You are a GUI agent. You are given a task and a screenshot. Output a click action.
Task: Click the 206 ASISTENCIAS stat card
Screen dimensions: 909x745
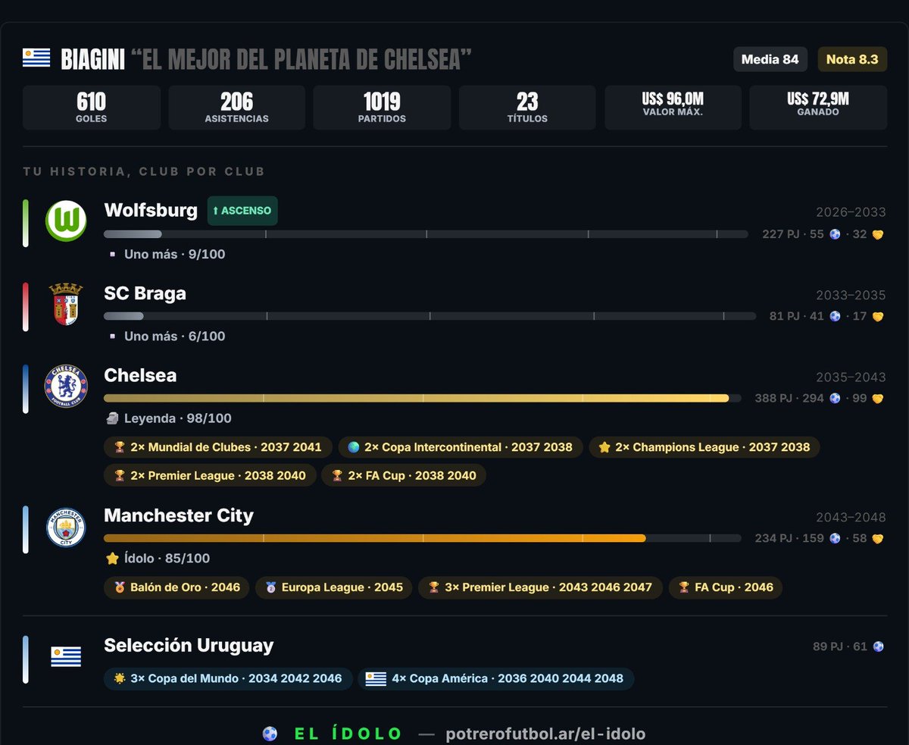tap(236, 108)
